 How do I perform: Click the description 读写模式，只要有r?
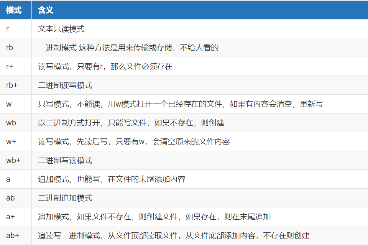105,66
